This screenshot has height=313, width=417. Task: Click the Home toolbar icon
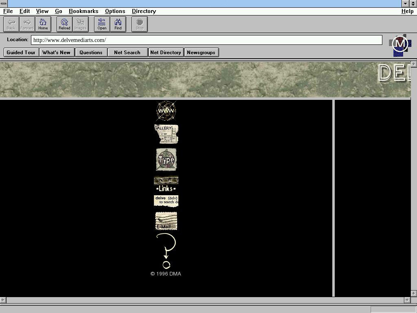[x=43, y=24]
